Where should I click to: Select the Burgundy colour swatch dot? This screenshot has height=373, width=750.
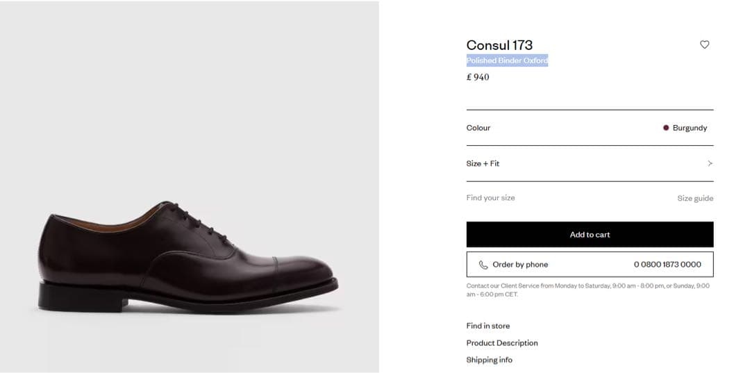pyautogui.click(x=666, y=128)
